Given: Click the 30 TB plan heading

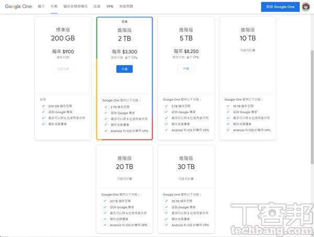Looking at the screenshot, I should [186, 167].
